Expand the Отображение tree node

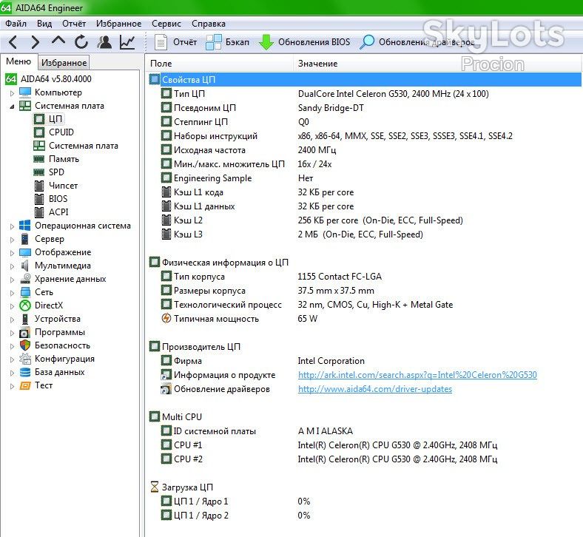click(x=13, y=253)
